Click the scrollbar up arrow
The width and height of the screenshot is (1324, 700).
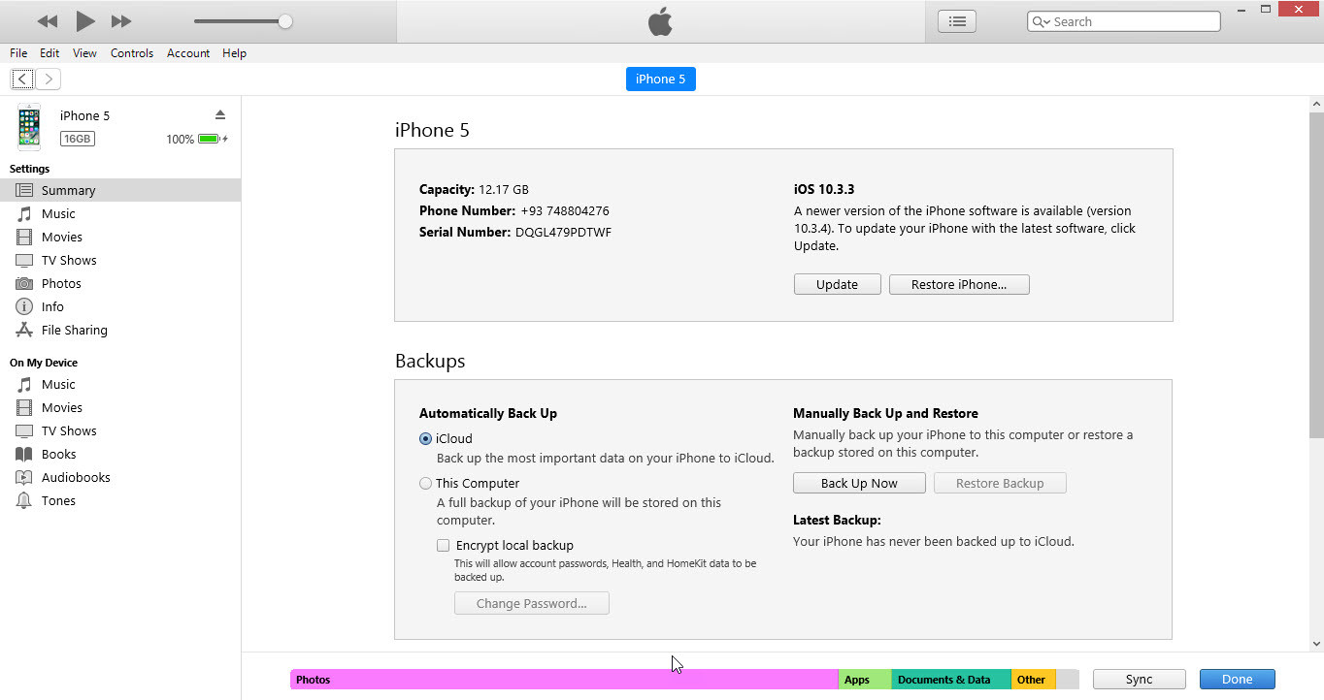pyautogui.click(x=1316, y=104)
